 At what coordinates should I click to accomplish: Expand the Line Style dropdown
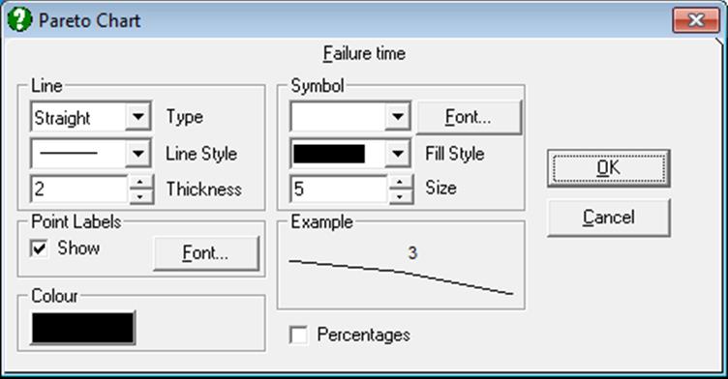[137, 153]
